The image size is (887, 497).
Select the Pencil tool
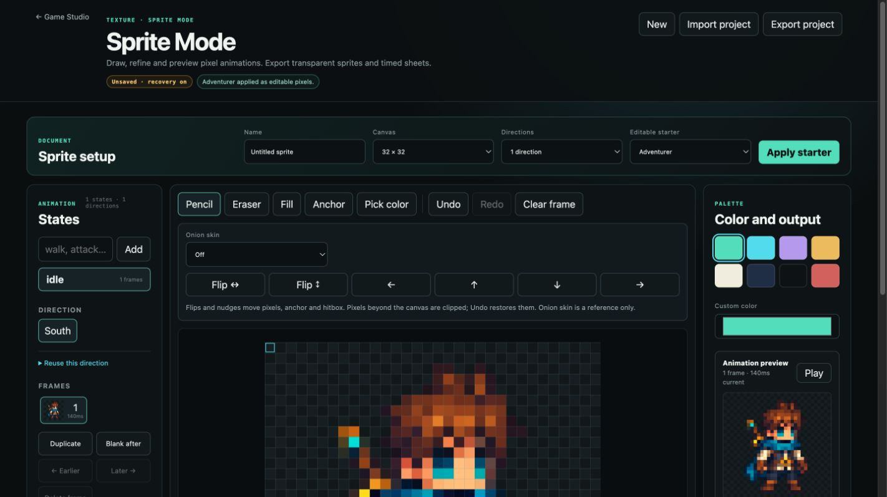[x=199, y=204]
